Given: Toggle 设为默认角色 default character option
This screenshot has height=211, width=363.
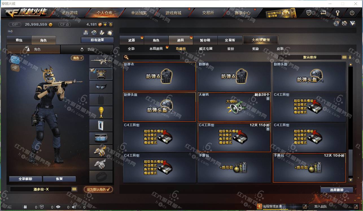Looking at the screenshot, I should click(x=98, y=190).
